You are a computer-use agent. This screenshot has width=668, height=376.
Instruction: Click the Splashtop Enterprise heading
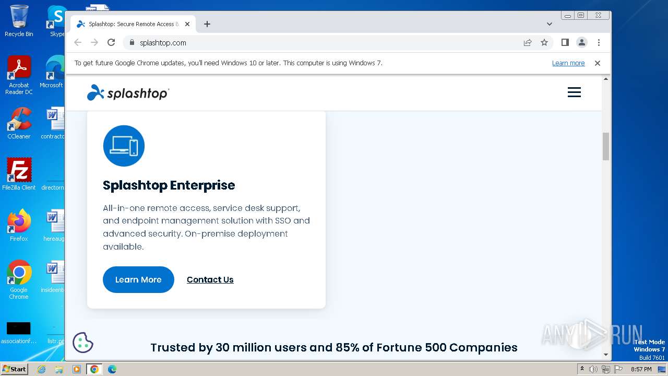(x=169, y=185)
